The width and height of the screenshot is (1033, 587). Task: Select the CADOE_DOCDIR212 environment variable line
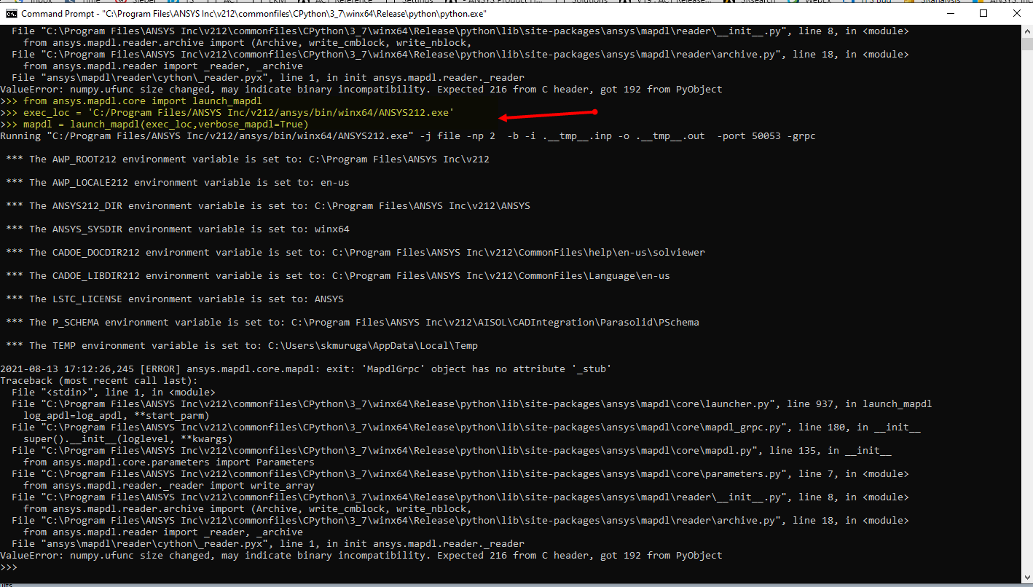356,253
